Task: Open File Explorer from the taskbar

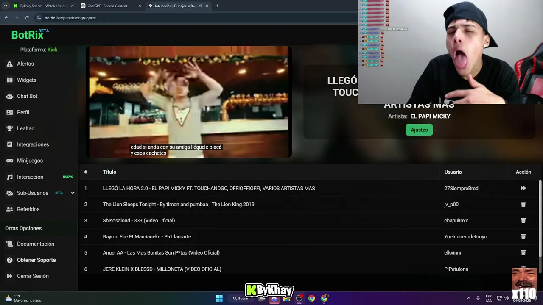Action: pos(287,298)
